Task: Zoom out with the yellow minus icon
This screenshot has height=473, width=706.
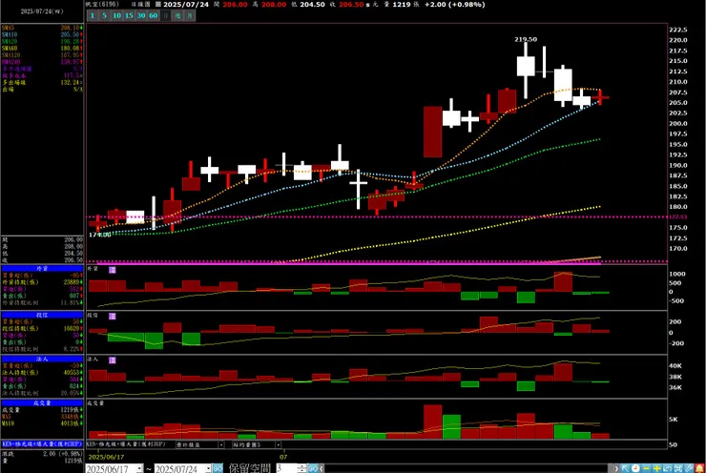Action: [646, 468]
